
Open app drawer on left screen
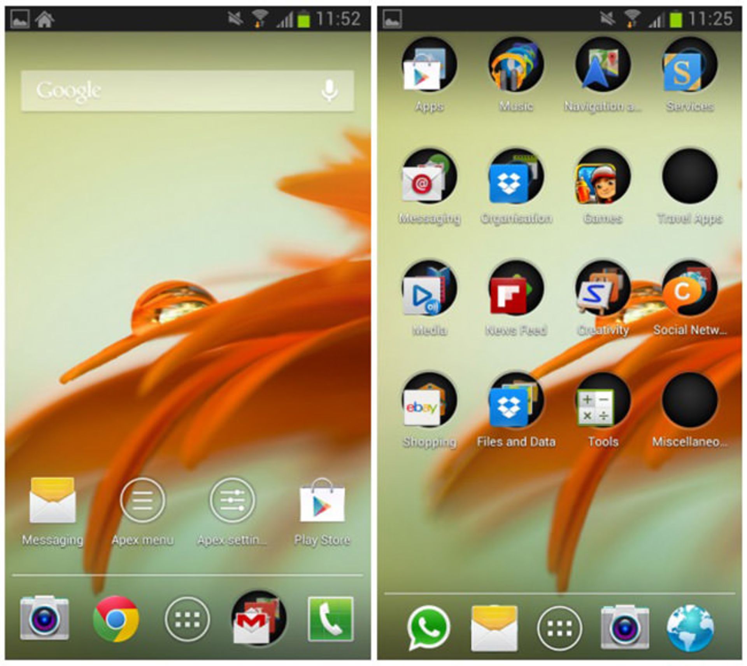(187, 619)
